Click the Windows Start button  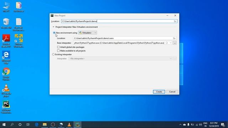[x=4, y=124]
